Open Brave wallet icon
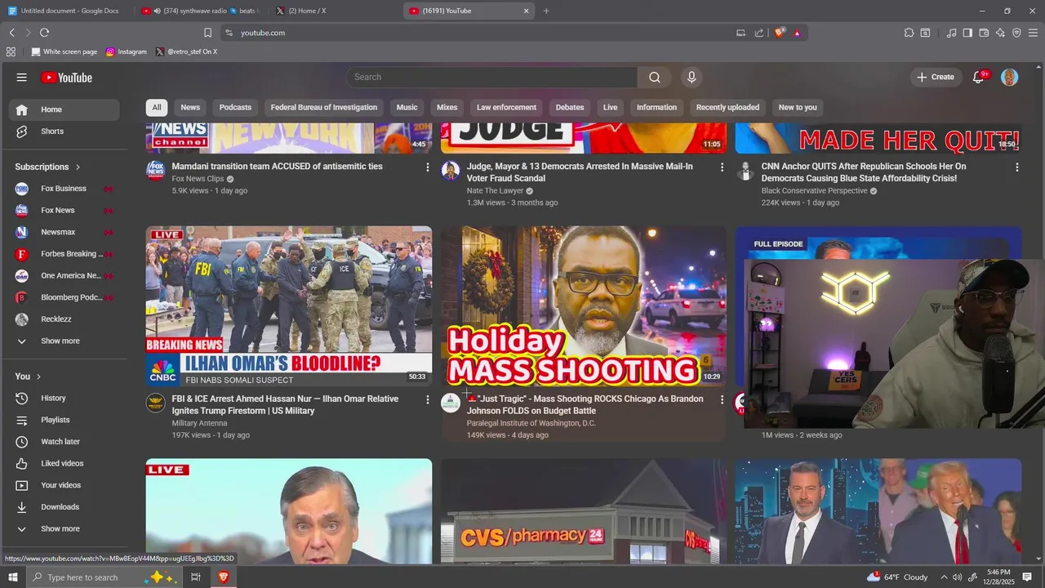1045x588 pixels. (984, 33)
